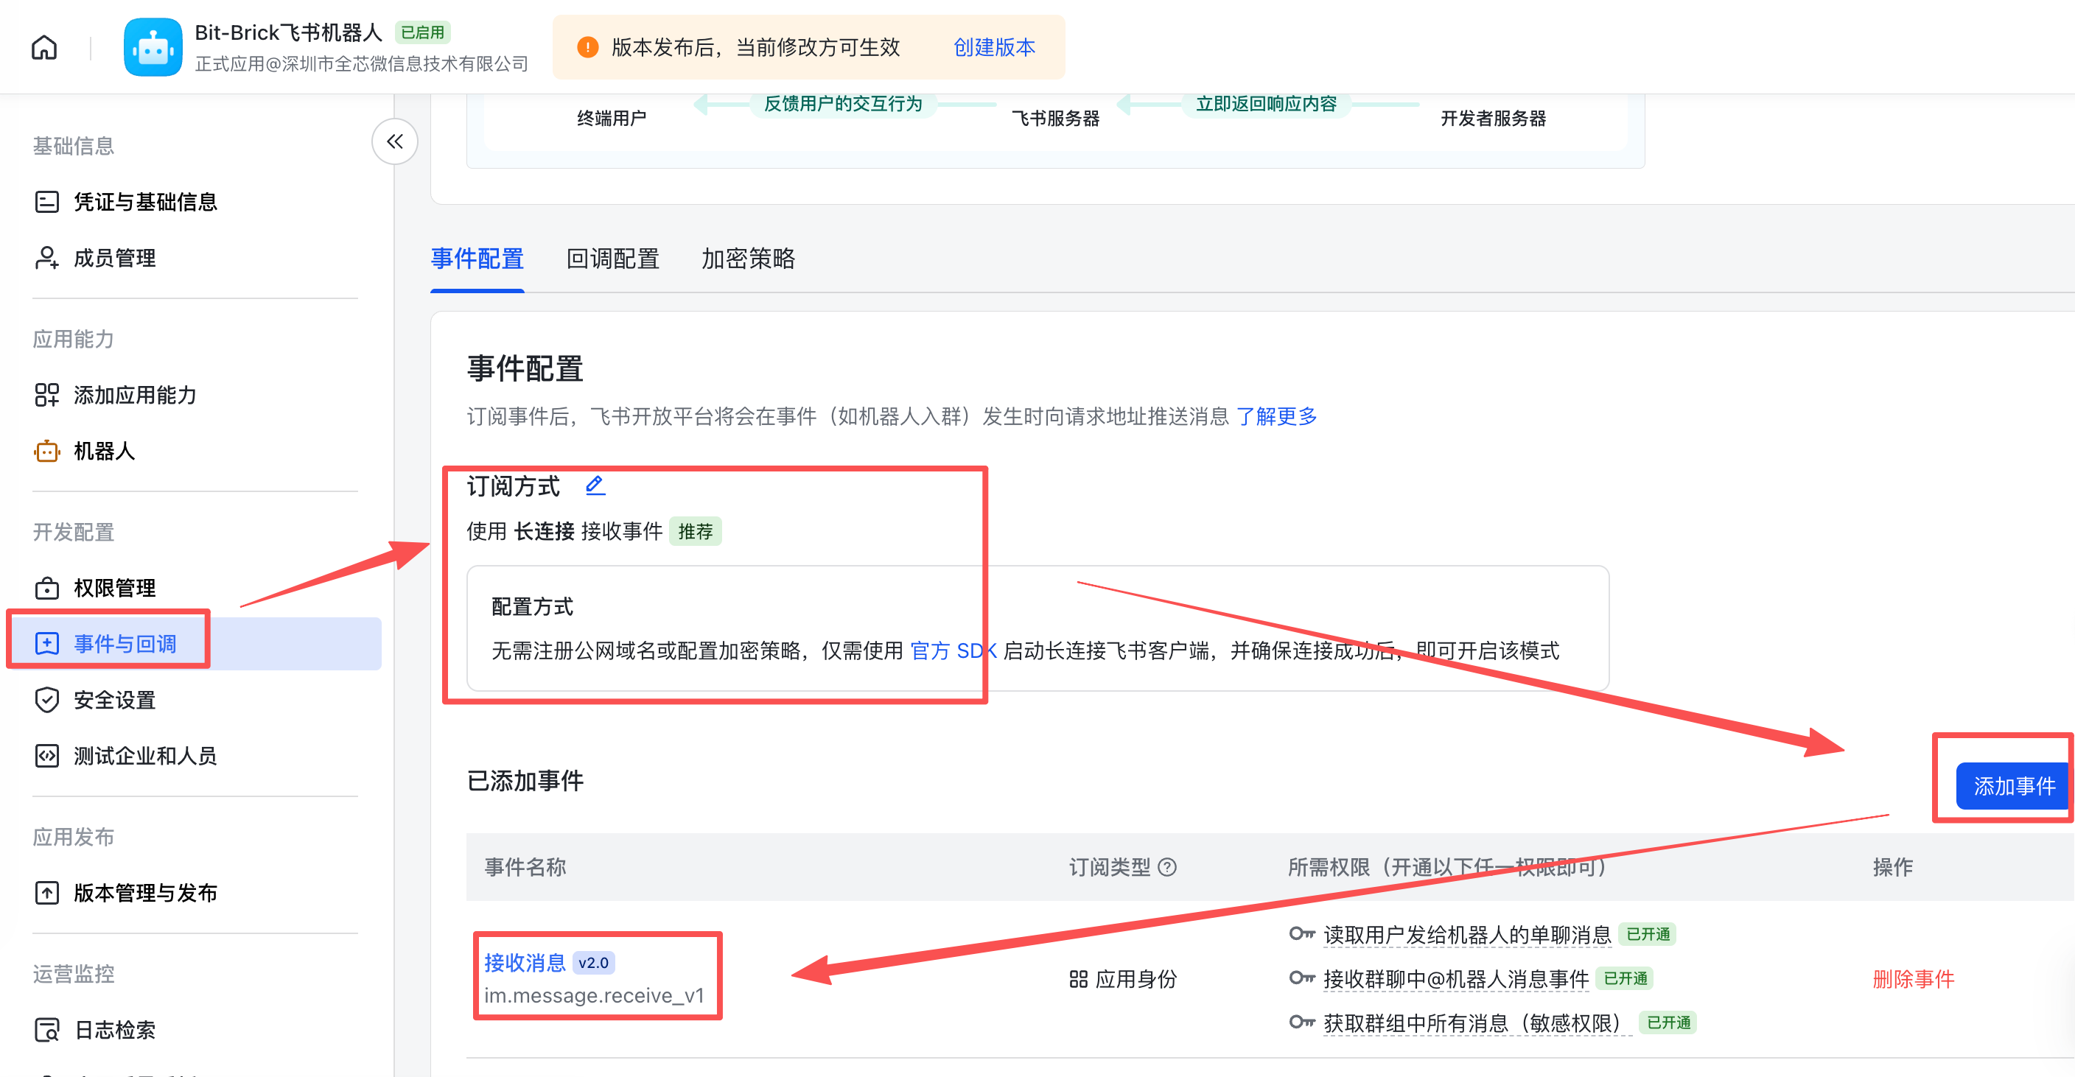Open 版本管理与发布 section
Screen dimensions: 2075x1077
145,893
